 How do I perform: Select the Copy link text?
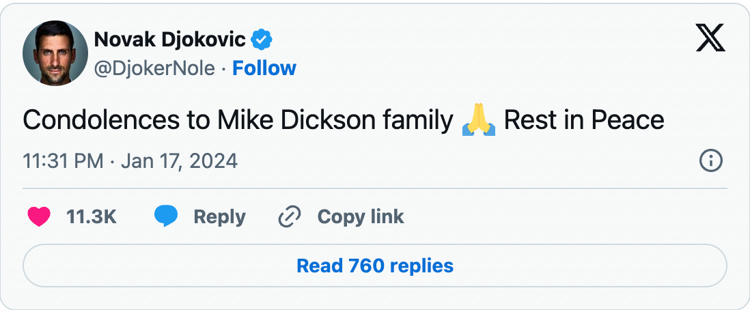tap(361, 217)
